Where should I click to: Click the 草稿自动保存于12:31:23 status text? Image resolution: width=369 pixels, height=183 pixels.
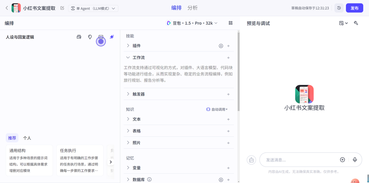pyautogui.click(x=310, y=8)
